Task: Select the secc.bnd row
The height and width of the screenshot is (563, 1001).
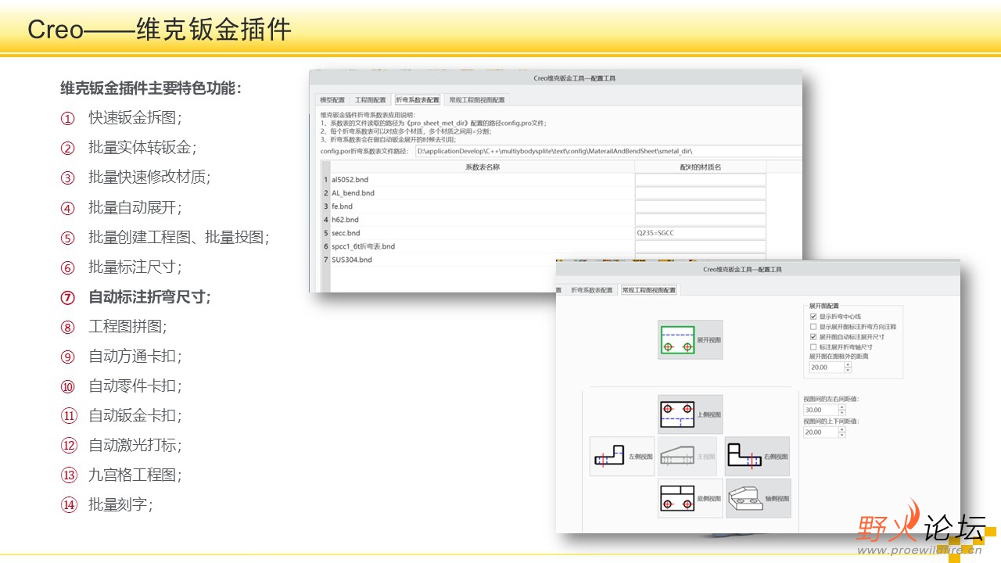Action: point(482,233)
